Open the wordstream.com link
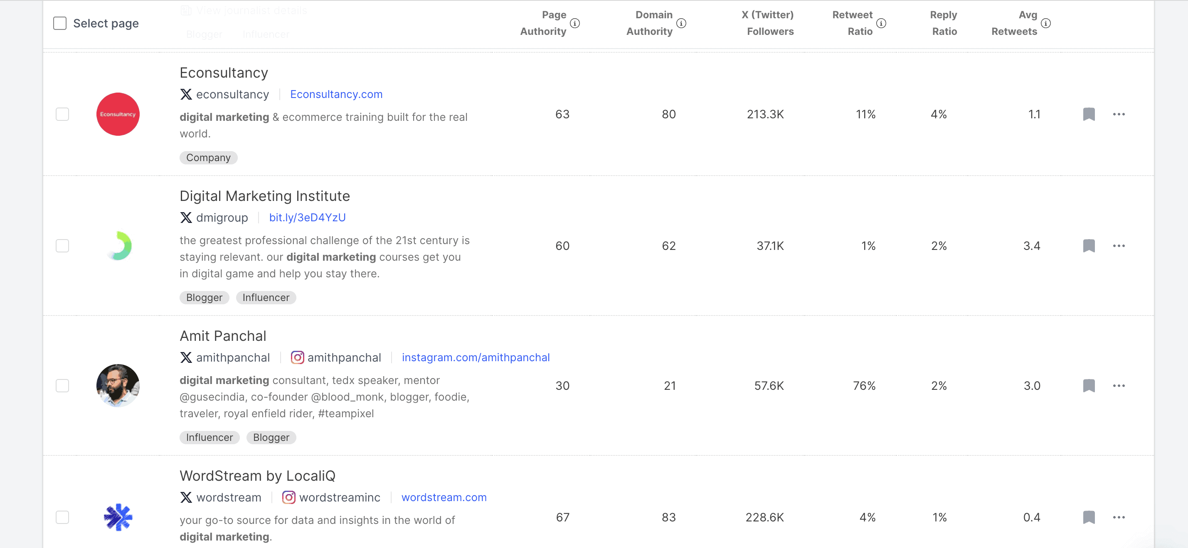This screenshot has height=548, width=1188. pyautogui.click(x=443, y=497)
